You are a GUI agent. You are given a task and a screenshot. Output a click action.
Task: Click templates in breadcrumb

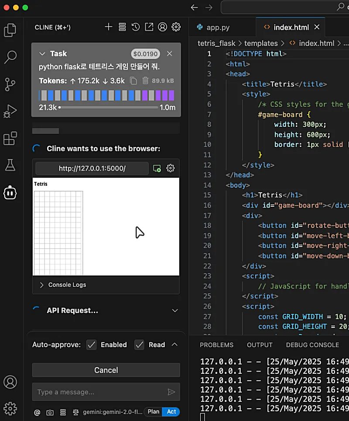[261, 43]
